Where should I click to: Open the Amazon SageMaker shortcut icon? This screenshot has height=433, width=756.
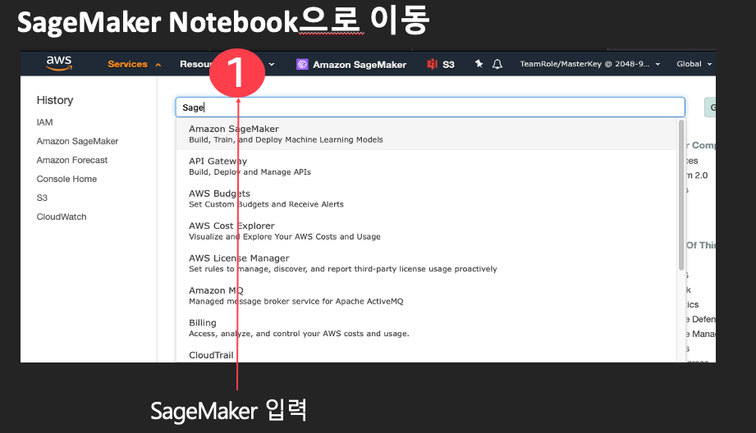click(x=302, y=64)
